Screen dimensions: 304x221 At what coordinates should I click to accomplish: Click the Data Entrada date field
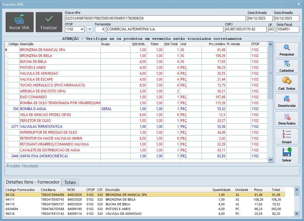[260, 18]
